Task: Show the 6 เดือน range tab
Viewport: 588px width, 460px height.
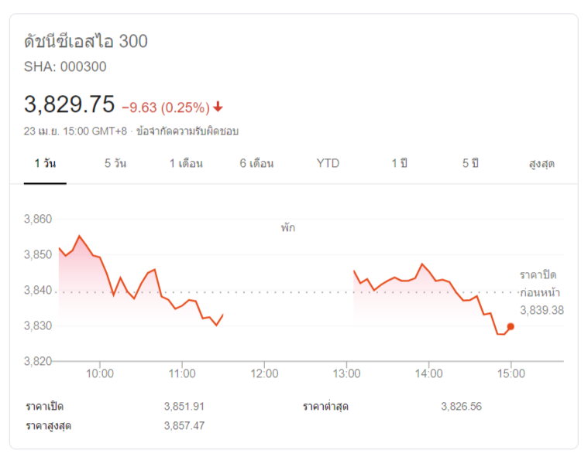Action: point(256,164)
